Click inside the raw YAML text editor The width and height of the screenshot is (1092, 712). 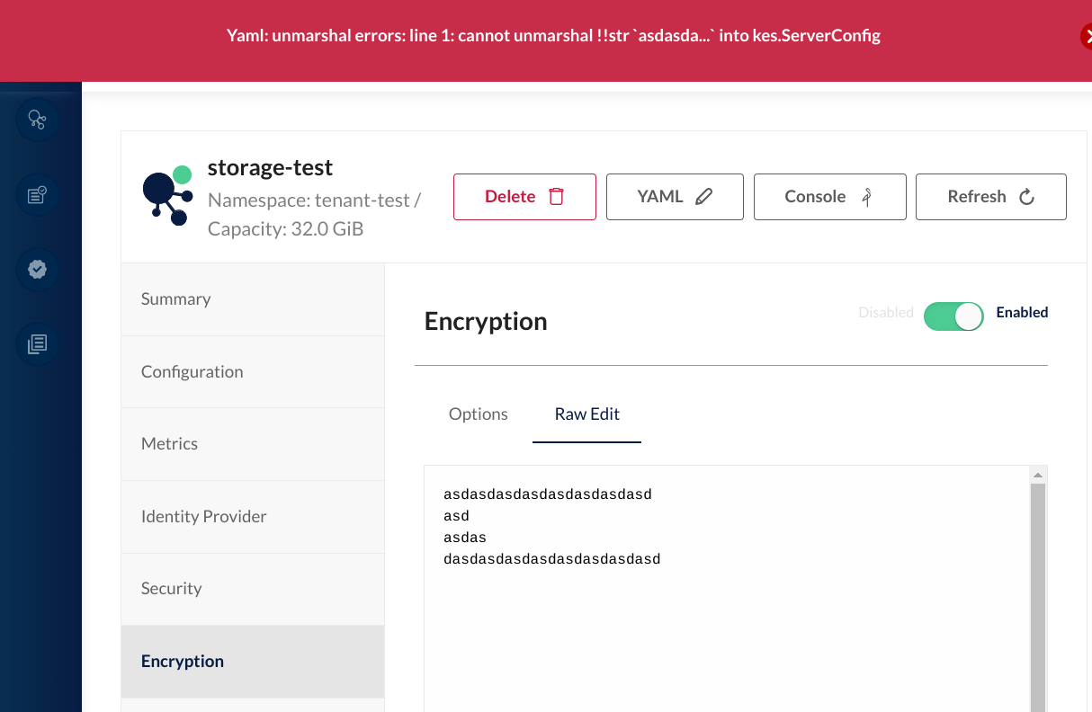coord(720,611)
